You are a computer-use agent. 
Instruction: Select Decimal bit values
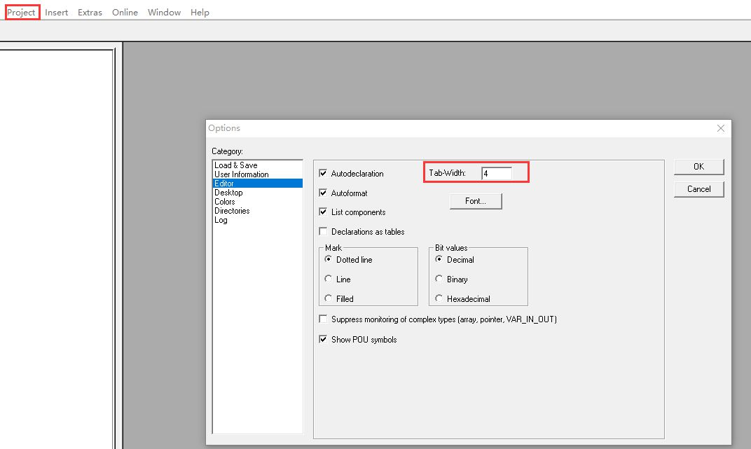click(x=439, y=259)
